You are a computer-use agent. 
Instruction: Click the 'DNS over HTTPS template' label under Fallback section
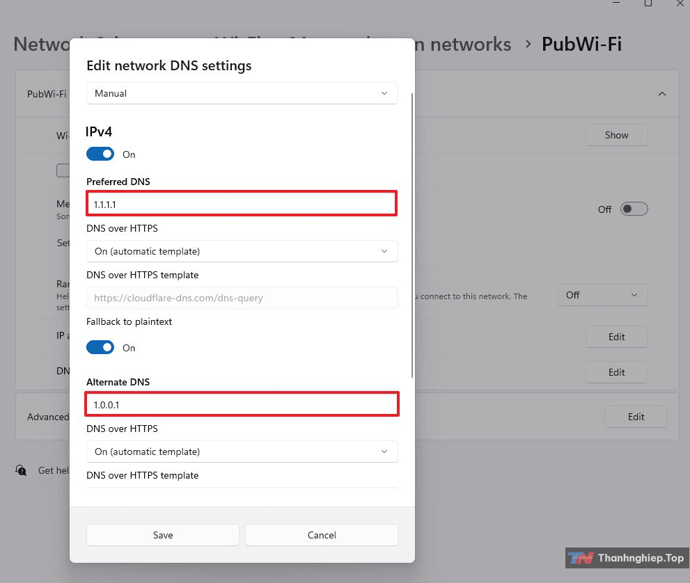(142, 475)
